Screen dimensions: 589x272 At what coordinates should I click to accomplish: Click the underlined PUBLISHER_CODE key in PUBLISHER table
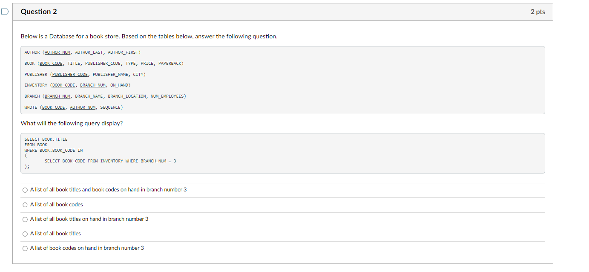point(70,74)
